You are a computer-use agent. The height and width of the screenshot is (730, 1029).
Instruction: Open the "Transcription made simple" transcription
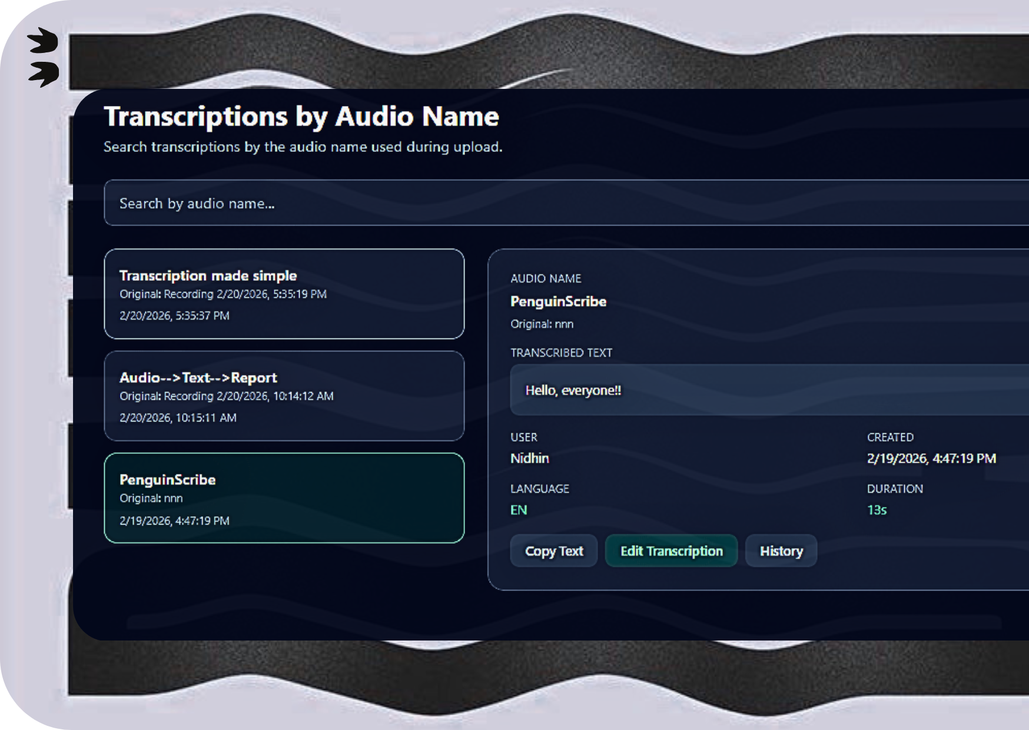(x=284, y=294)
